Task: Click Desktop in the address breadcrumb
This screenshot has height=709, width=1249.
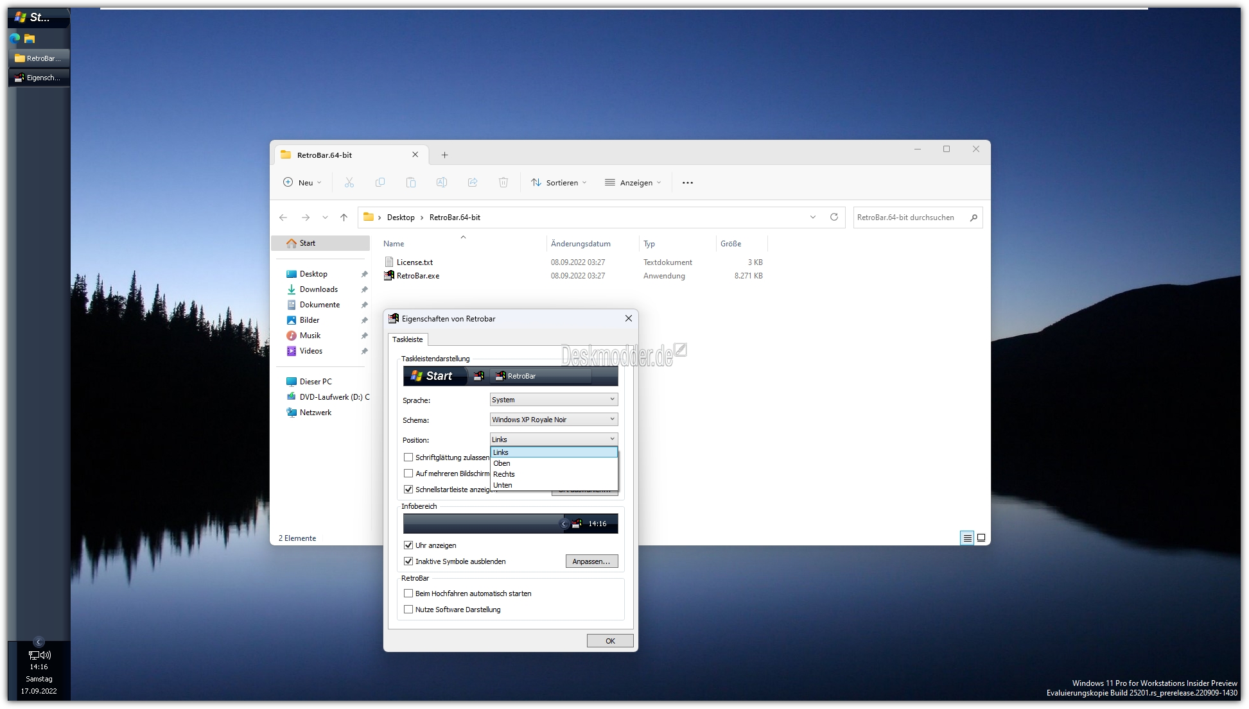Action: tap(401, 218)
